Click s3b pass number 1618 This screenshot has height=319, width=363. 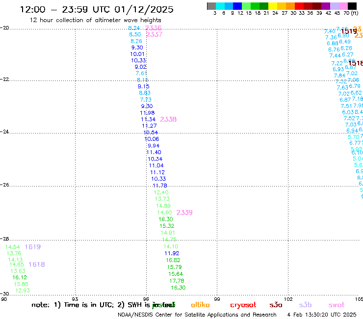[37, 265]
